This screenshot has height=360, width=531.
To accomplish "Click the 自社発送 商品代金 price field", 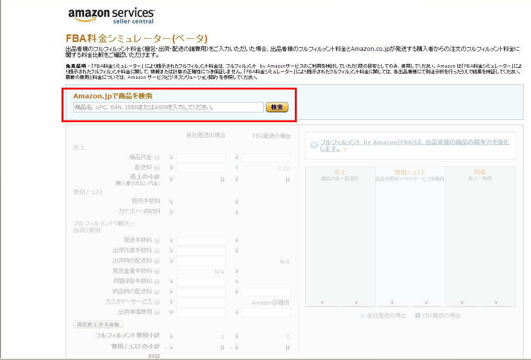I will coord(201,157).
